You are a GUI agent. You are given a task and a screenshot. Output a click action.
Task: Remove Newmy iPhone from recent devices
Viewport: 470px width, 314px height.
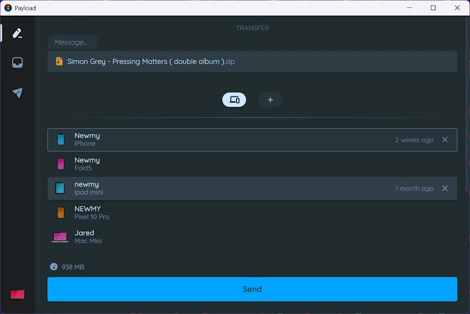[x=445, y=140]
